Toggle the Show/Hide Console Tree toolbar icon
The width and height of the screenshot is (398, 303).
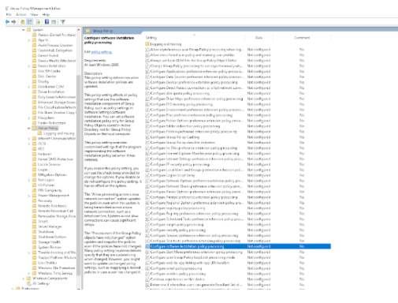pyautogui.click(x=30, y=22)
